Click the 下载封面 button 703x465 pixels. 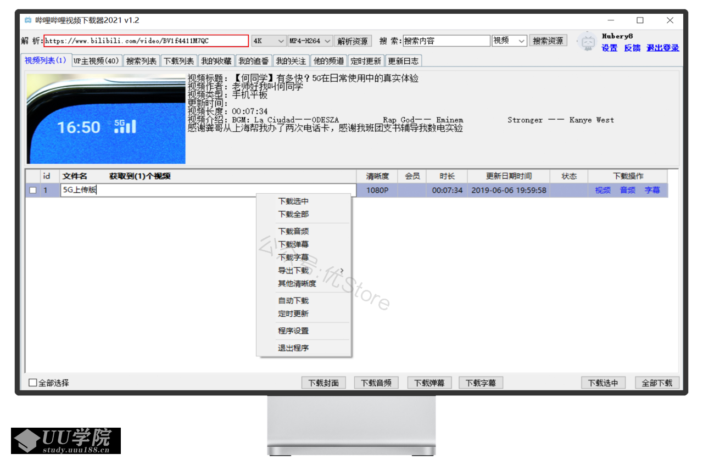click(323, 383)
